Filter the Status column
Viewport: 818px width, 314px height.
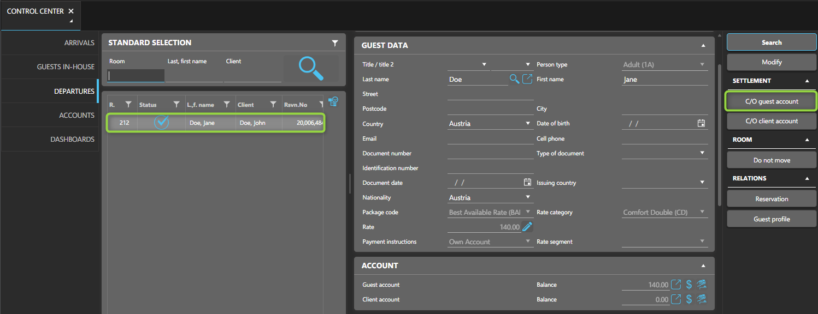click(x=176, y=105)
